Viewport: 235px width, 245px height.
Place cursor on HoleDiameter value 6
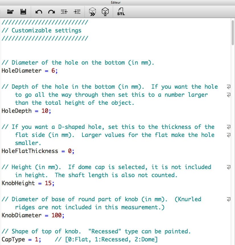(53, 71)
